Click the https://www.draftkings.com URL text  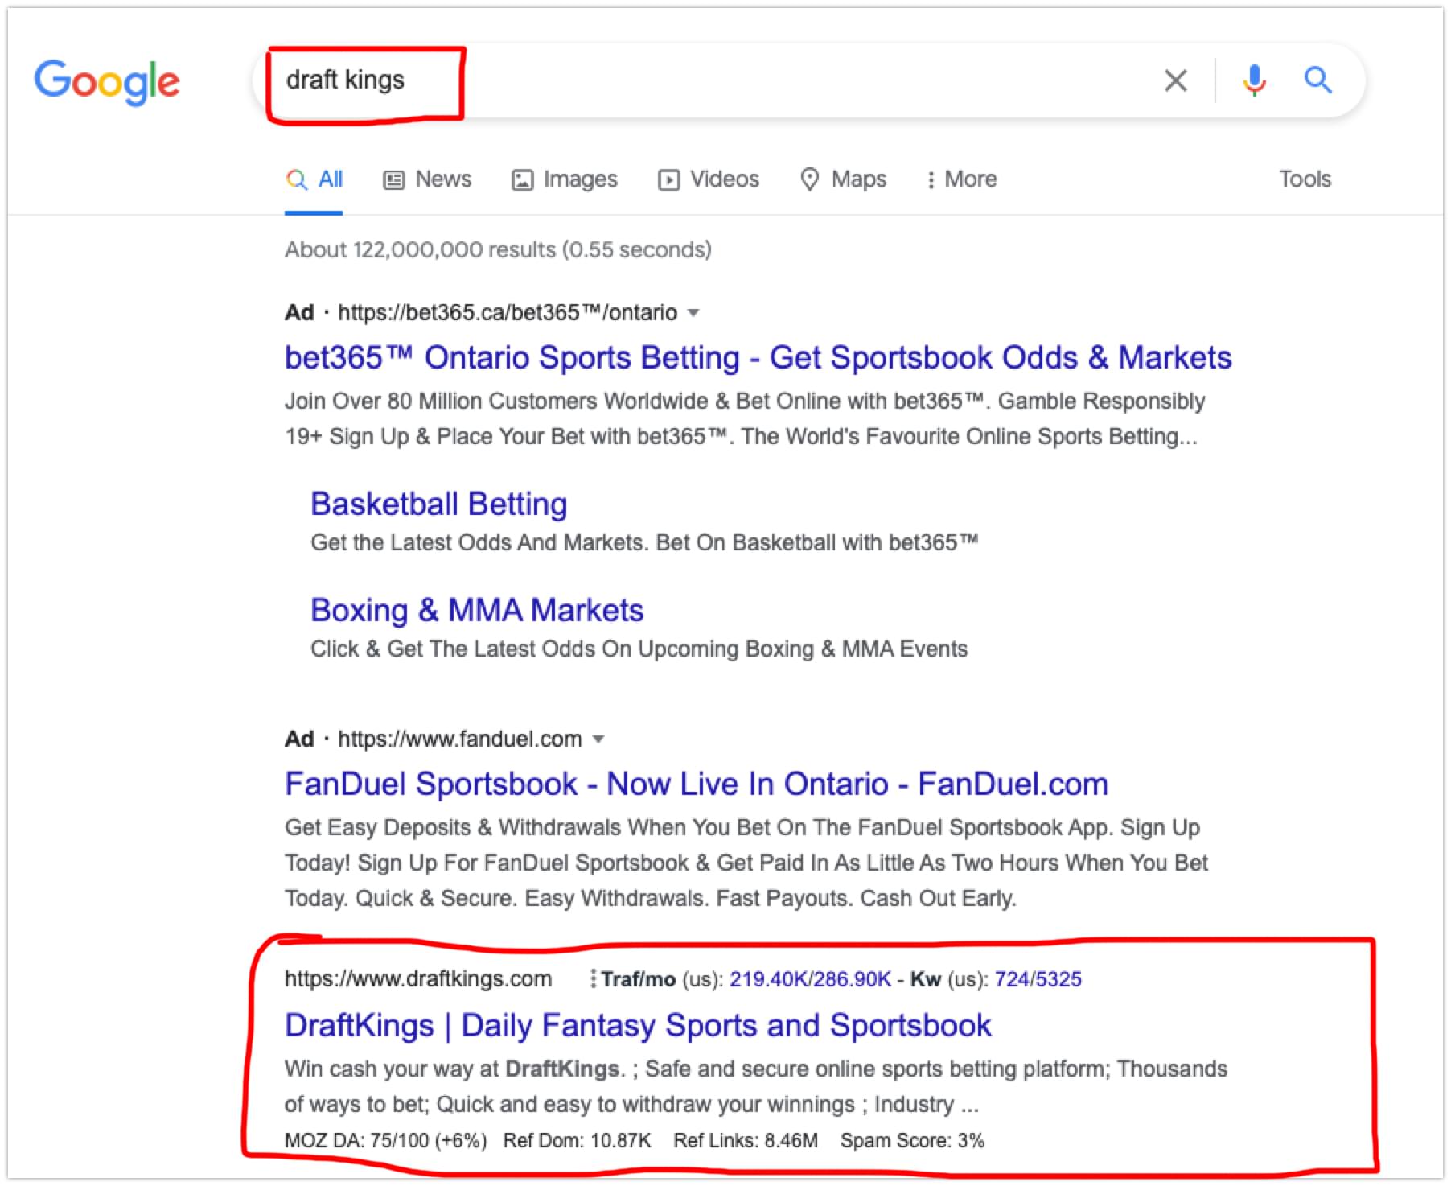tap(418, 979)
